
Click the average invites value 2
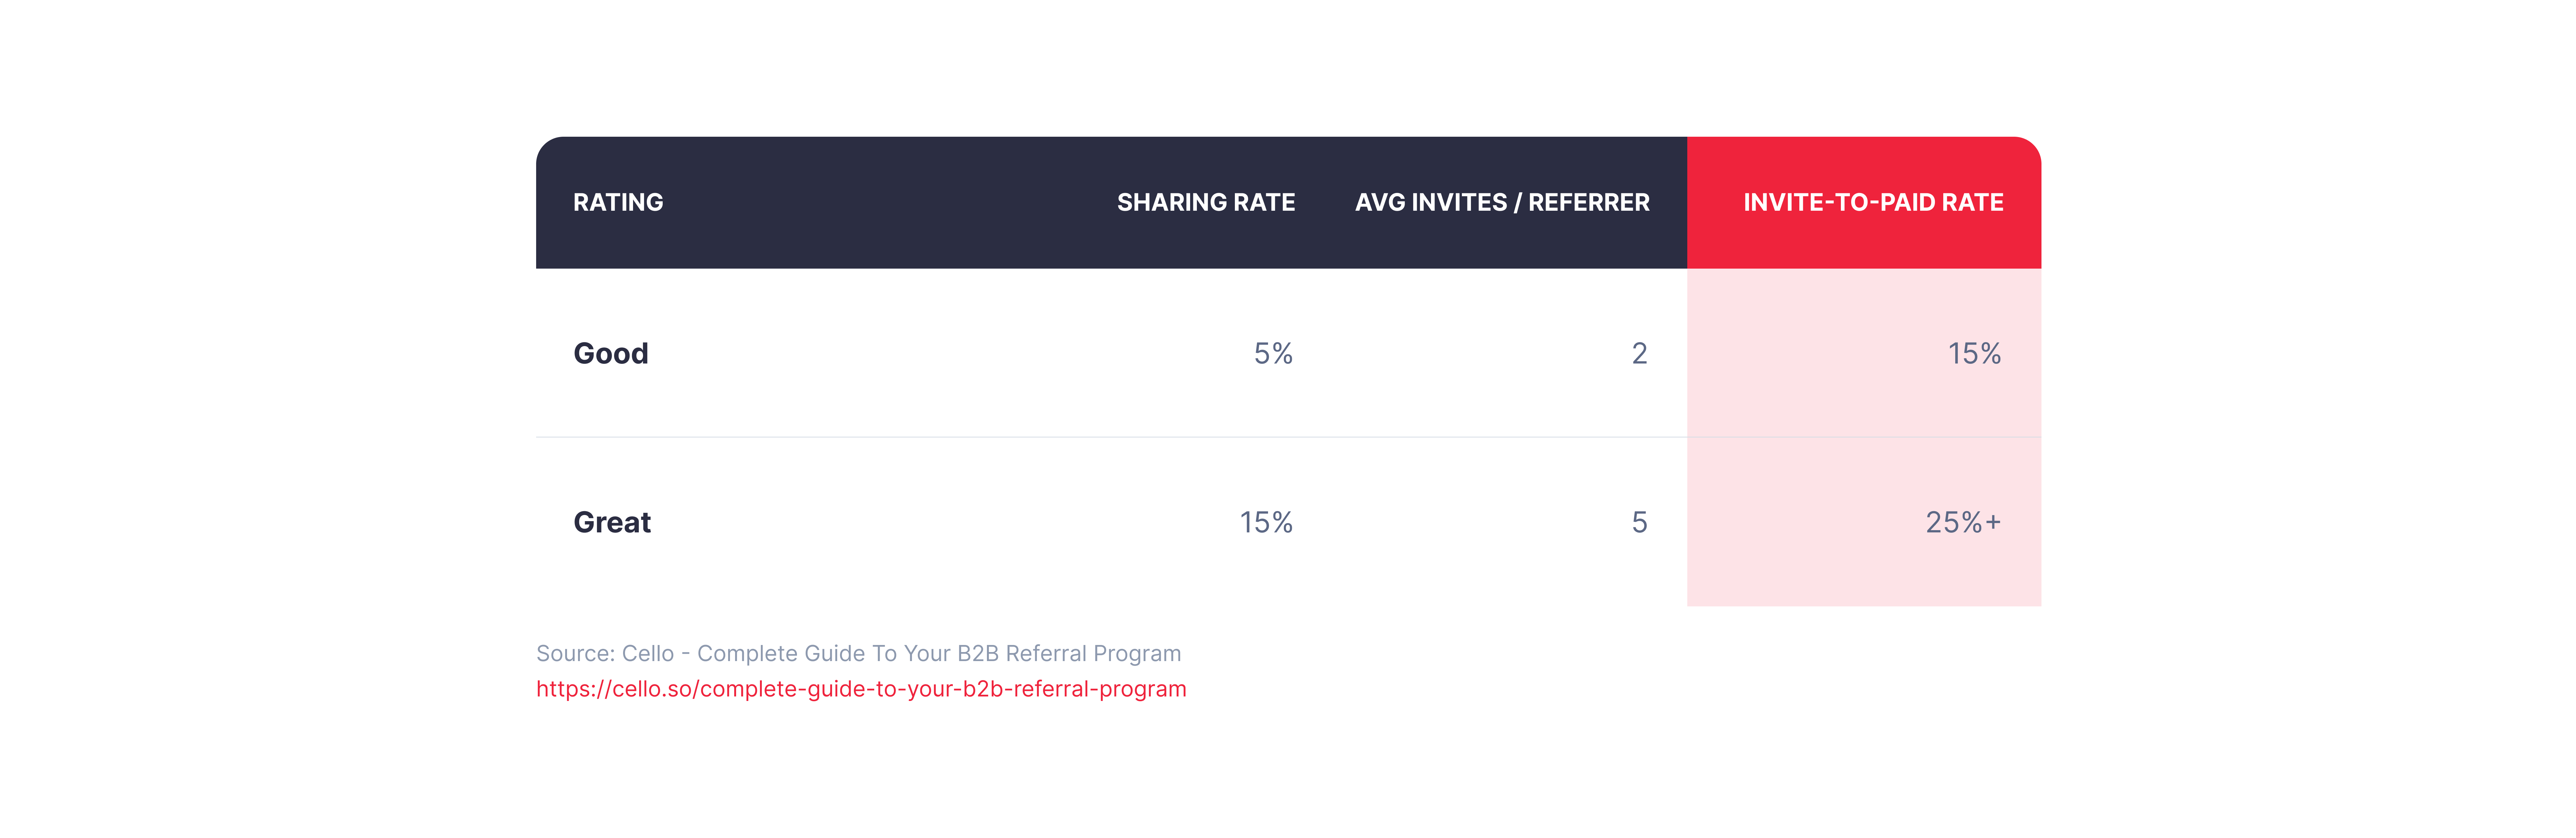pyautogui.click(x=1639, y=354)
